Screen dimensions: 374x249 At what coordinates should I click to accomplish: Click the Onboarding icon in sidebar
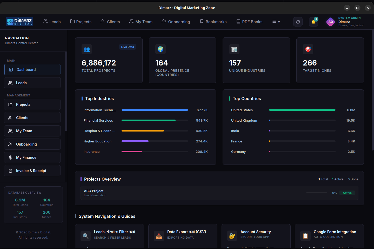tap(10, 144)
